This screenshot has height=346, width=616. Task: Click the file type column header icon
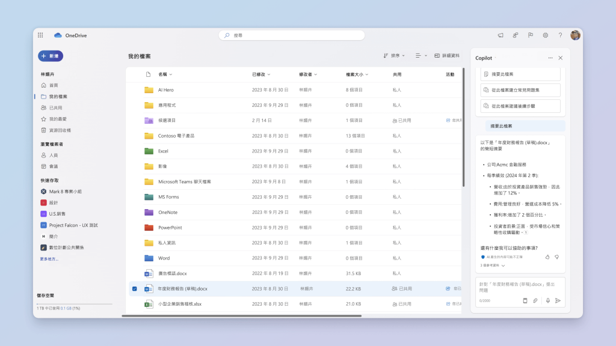pos(148,74)
